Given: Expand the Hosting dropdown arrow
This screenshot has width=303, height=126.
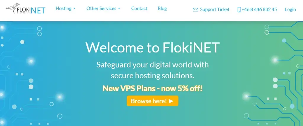Looking at the screenshot, I should coord(74,9).
